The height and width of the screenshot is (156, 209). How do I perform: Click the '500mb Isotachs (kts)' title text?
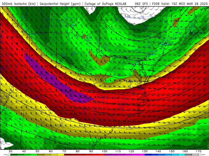coord(19,4)
